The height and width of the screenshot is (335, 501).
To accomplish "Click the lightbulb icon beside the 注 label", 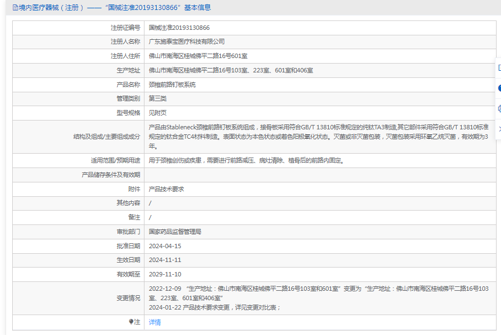I will [x=131, y=322].
